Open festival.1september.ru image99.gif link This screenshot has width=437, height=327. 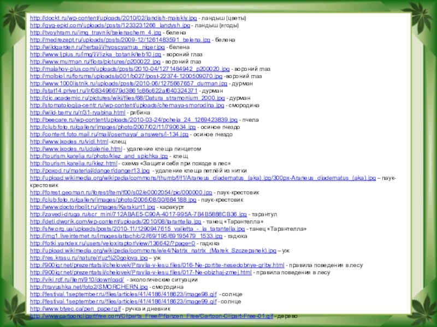[123, 301]
